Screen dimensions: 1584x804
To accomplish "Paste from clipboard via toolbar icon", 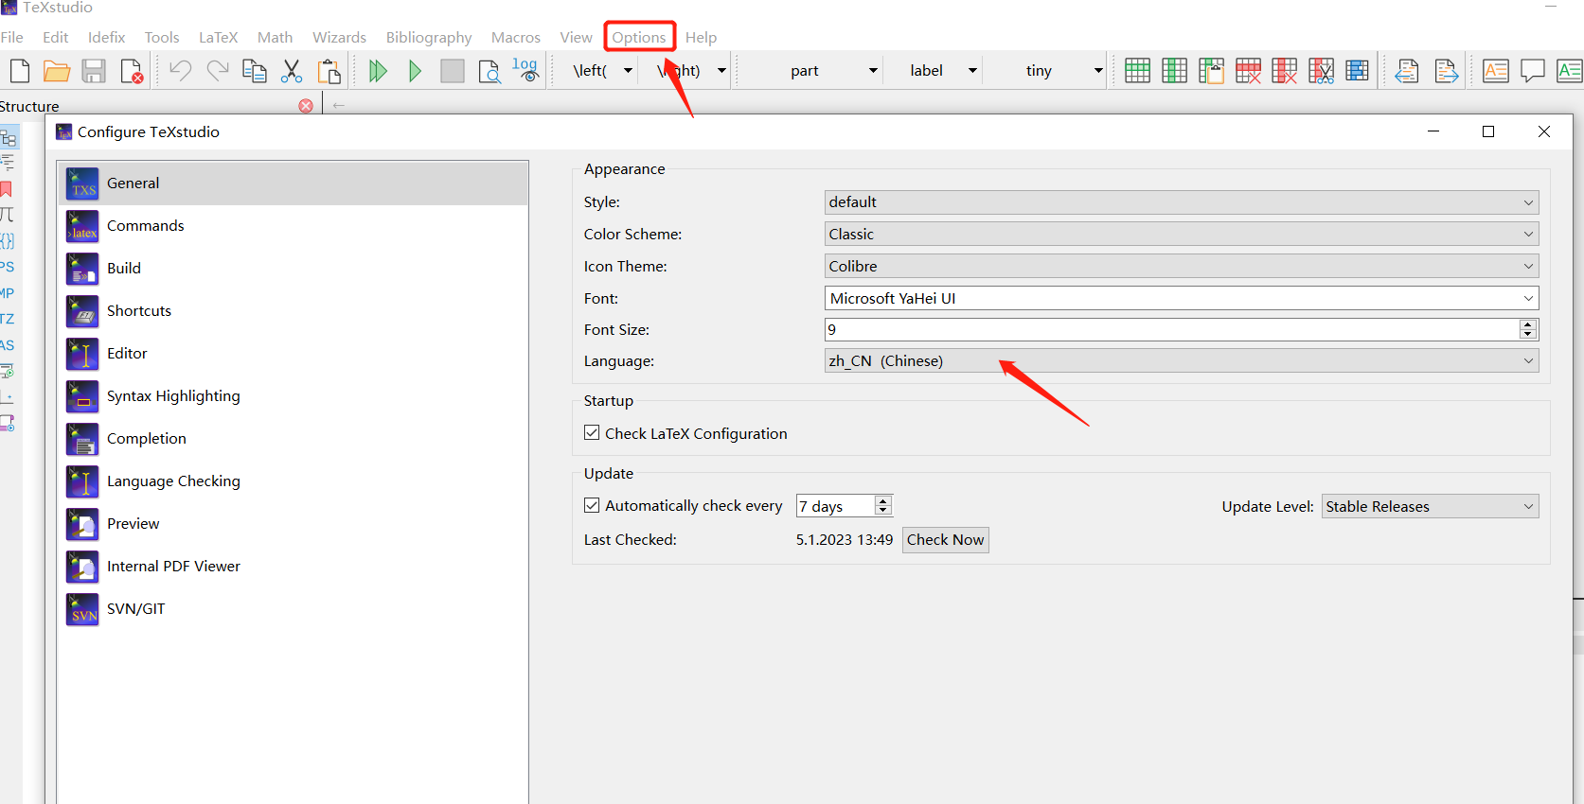I will click(329, 71).
